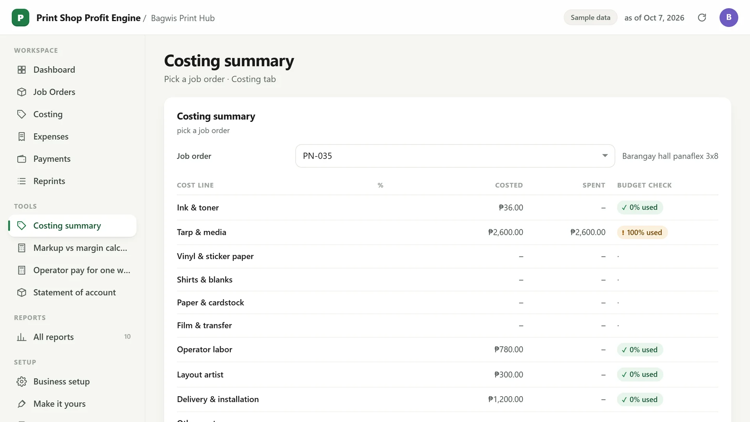The image size is (750, 422).
Task: Click the Delivery & installation 0% used badge
Action: tap(640, 399)
